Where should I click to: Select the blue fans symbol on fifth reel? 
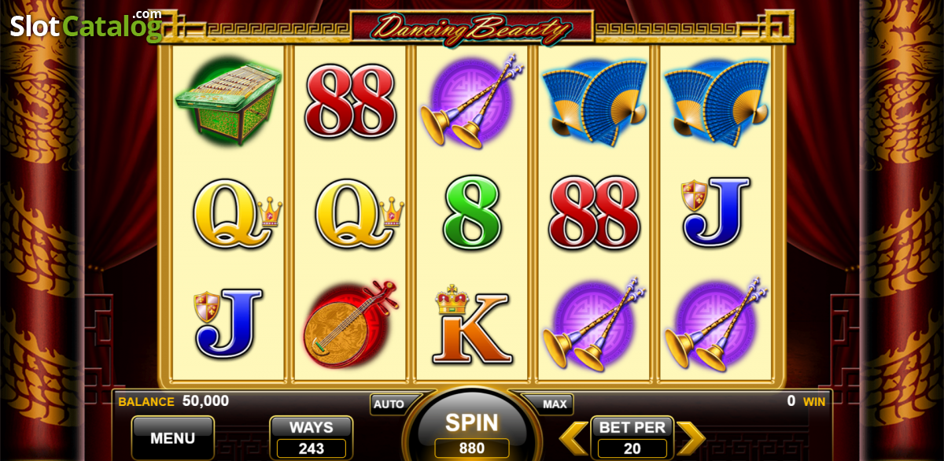coord(716,101)
